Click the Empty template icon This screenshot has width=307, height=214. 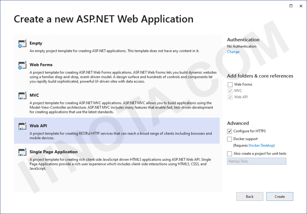[22, 43]
